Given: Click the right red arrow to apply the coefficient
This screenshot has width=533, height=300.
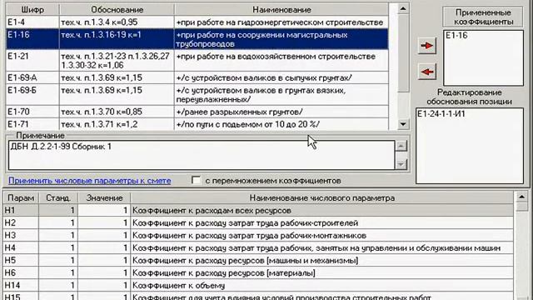Looking at the screenshot, I should click(427, 46).
